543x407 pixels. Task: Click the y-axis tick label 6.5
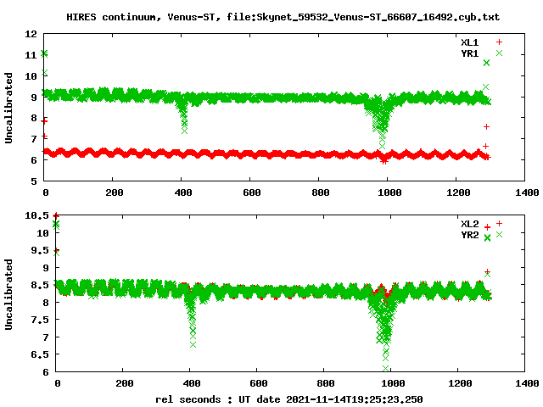(40, 354)
